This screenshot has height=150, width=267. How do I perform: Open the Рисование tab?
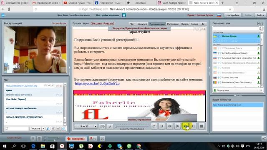173,24
